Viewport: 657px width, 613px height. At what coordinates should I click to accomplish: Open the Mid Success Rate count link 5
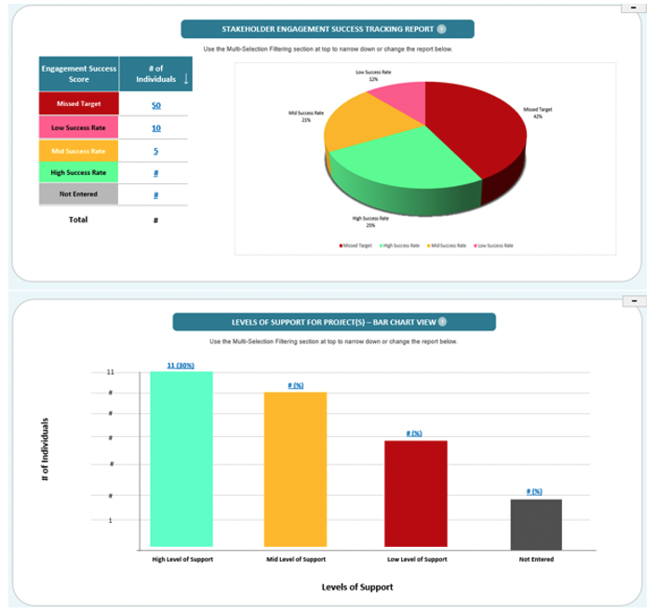pyautogui.click(x=155, y=151)
